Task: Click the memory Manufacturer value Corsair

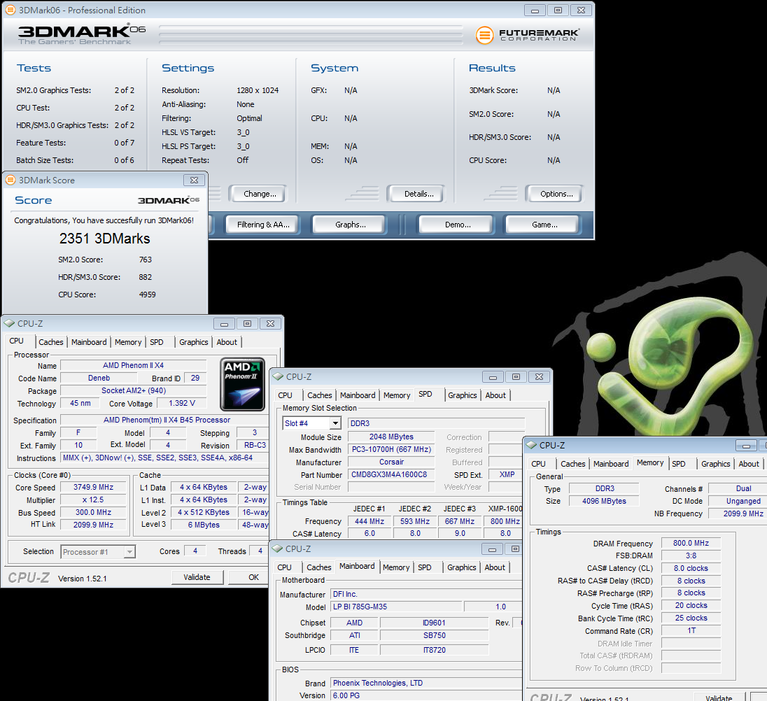Action: 391,462
